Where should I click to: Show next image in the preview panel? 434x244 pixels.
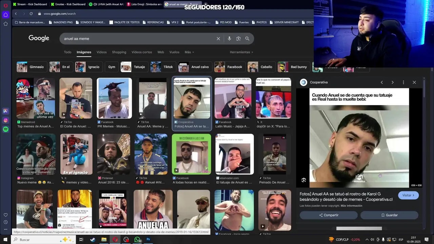pyautogui.click(x=393, y=82)
